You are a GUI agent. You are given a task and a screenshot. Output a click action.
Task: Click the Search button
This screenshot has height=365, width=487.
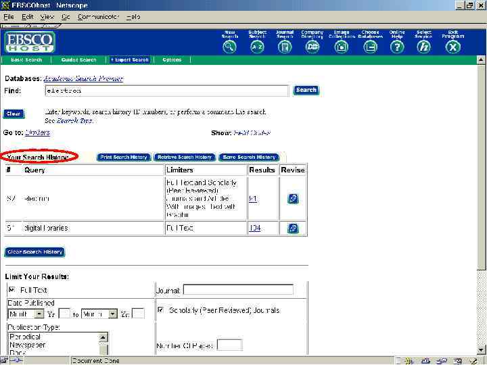tap(306, 90)
